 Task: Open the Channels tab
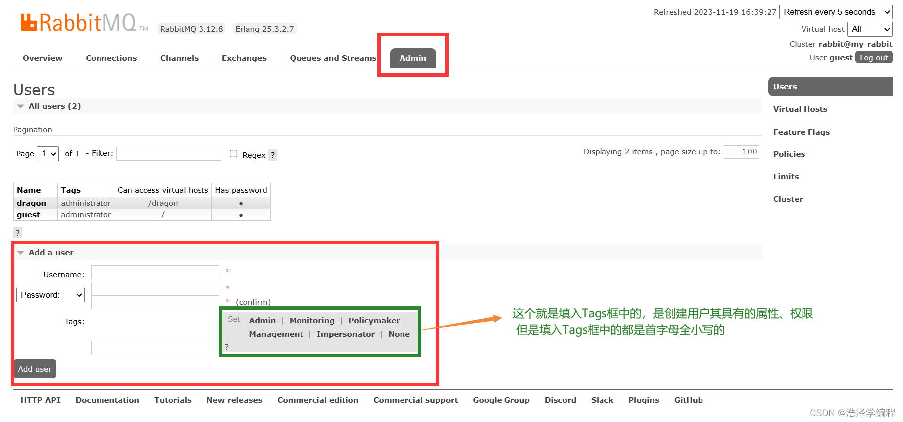pos(180,58)
